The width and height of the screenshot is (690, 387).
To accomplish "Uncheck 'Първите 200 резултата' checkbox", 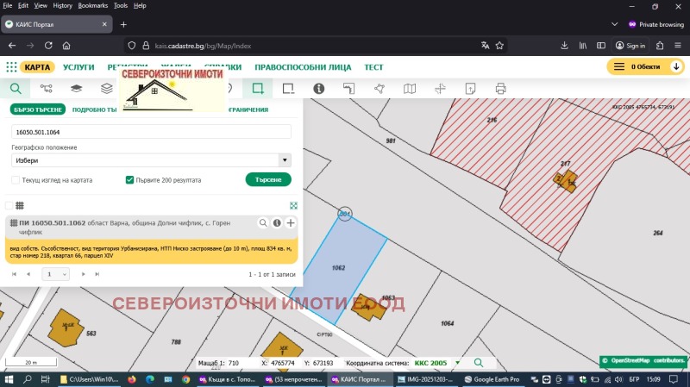I will 129,180.
